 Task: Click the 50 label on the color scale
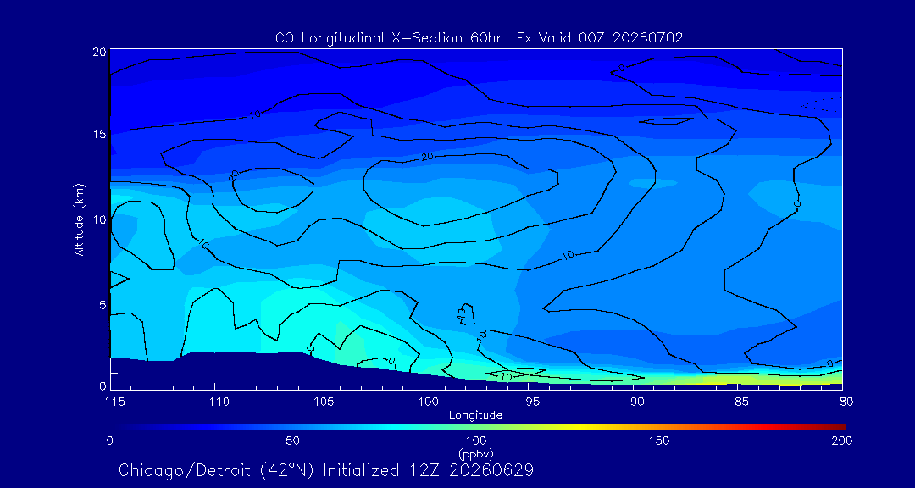coord(293,441)
